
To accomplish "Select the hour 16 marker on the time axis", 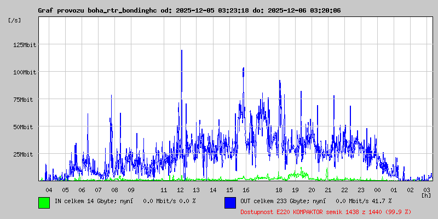I will point(246,189).
